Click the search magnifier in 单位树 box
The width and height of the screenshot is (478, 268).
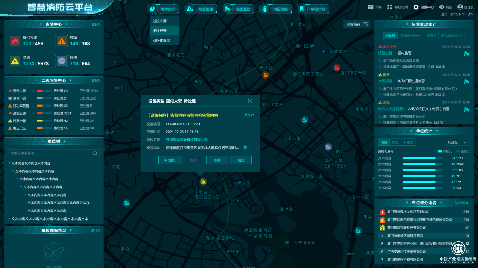[x=95, y=153]
